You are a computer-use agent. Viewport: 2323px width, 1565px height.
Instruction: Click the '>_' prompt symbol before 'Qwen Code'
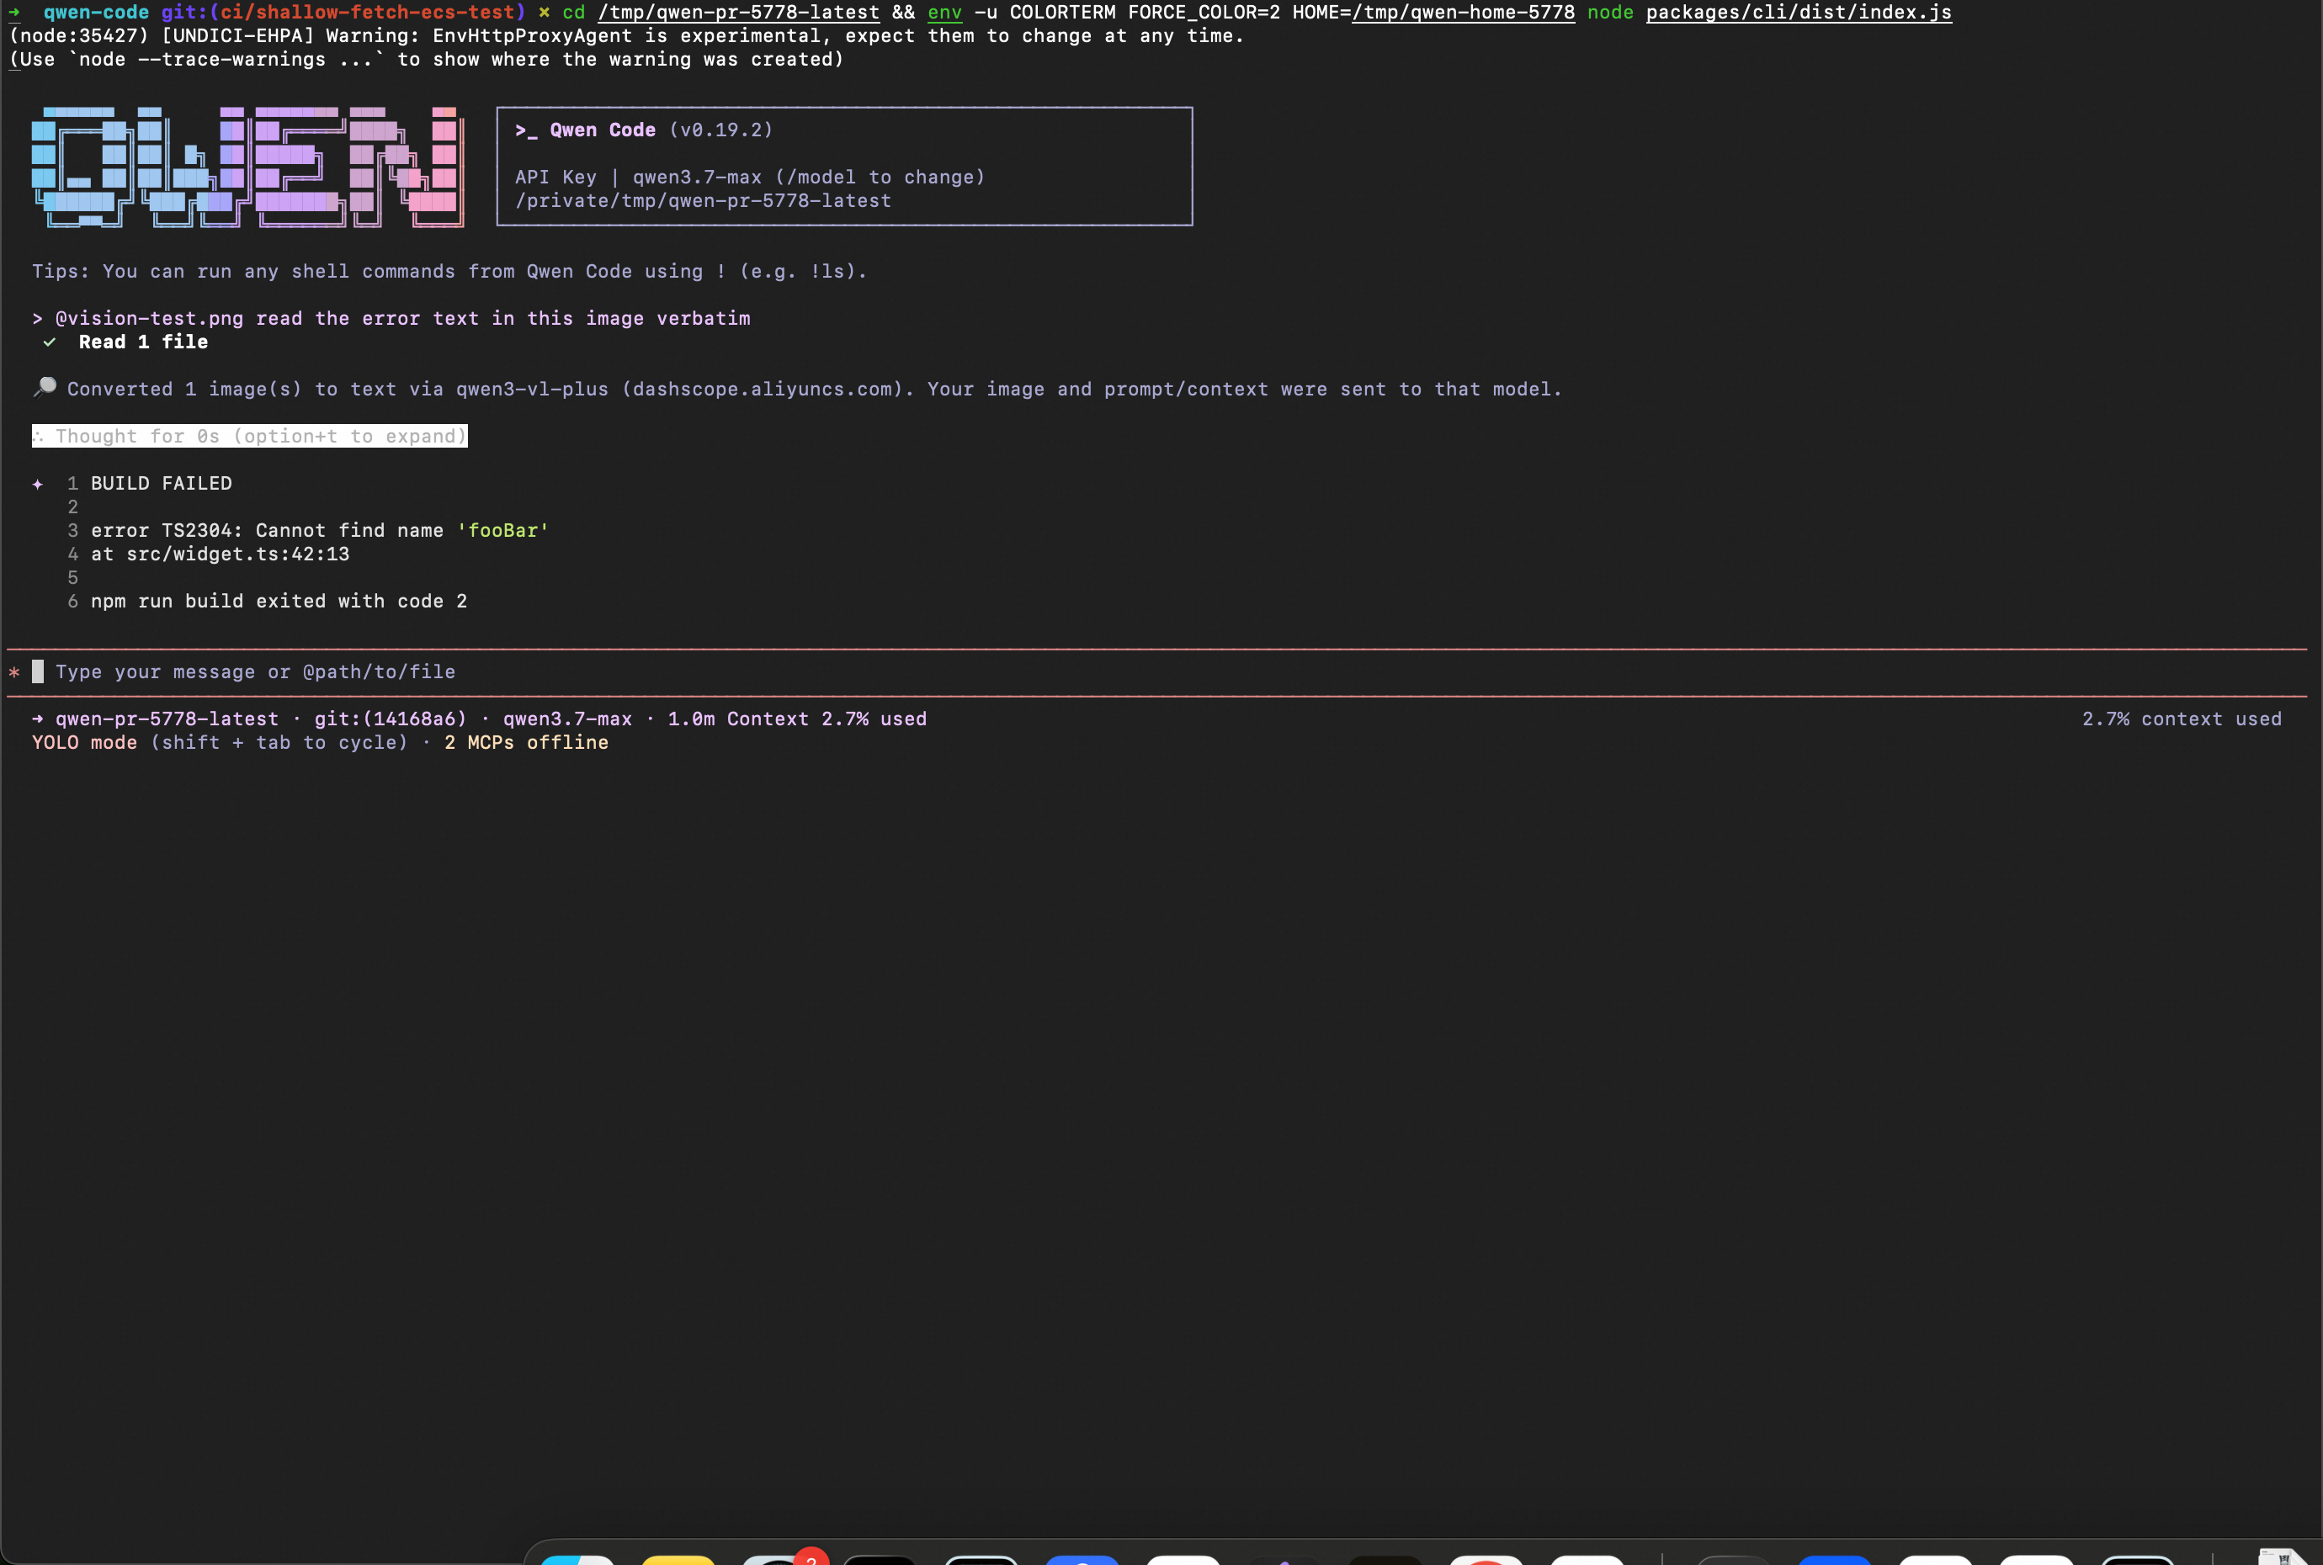526,130
